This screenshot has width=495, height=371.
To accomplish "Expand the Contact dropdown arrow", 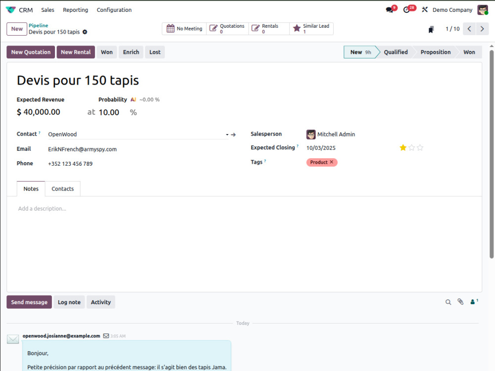I will [x=227, y=135].
